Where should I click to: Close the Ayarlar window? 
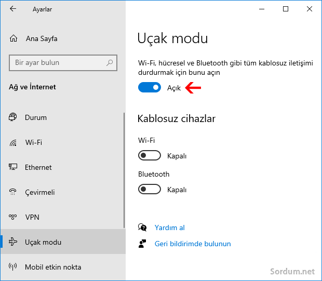(309, 9)
